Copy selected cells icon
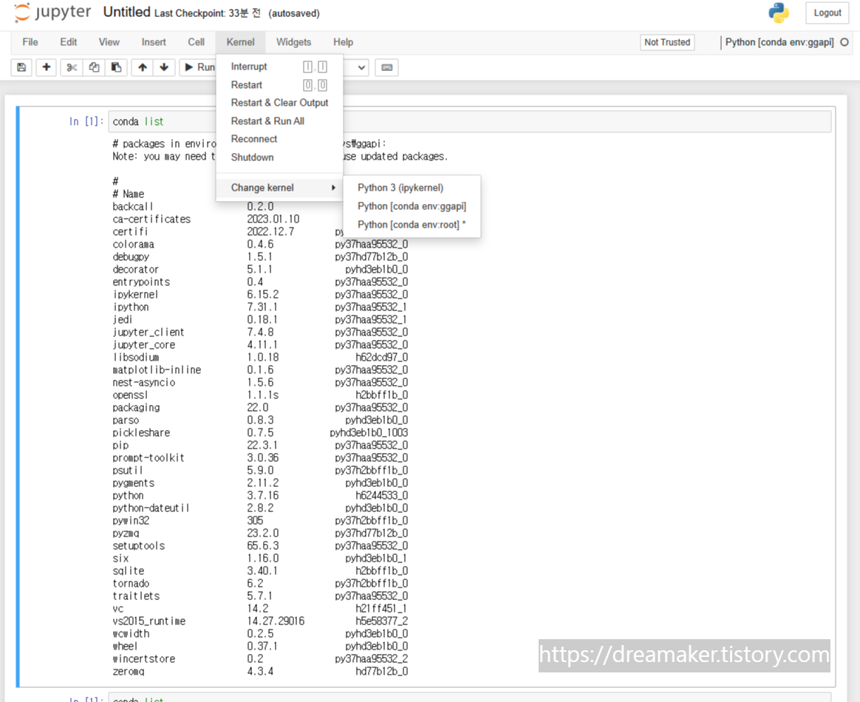Image resolution: width=860 pixels, height=702 pixels. (94, 67)
